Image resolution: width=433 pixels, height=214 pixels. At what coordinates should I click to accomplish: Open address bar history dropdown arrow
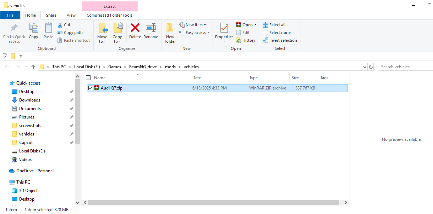click(365, 67)
